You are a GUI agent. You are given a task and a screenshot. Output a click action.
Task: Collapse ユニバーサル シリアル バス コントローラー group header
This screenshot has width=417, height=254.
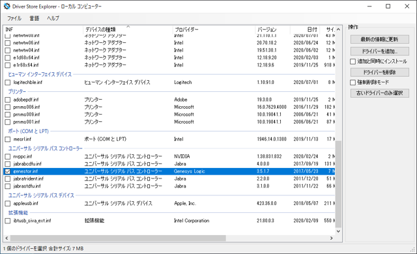pyautogui.click(x=45, y=148)
